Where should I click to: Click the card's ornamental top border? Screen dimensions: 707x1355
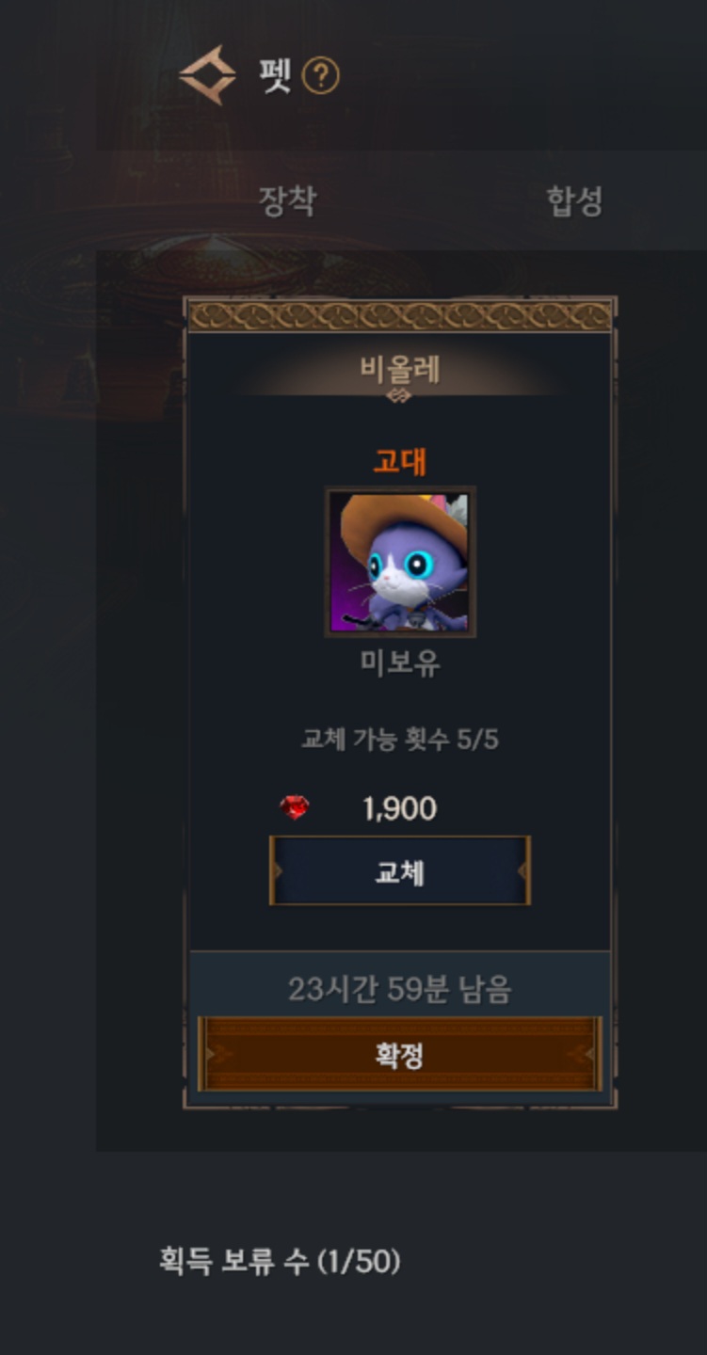tap(400, 314)
